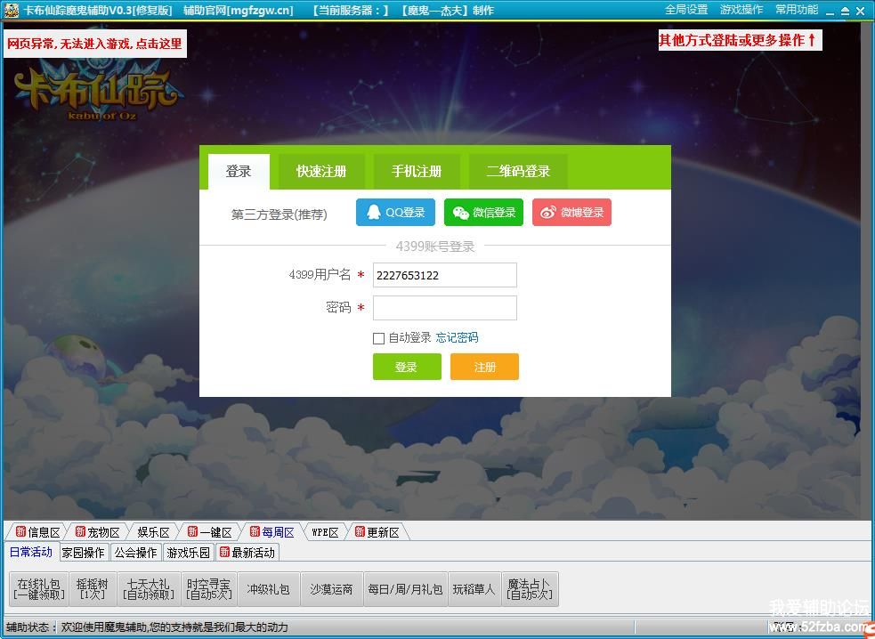Click the orange 注册 button
Viewport: 875px width, 639px height.
point(484,367)
